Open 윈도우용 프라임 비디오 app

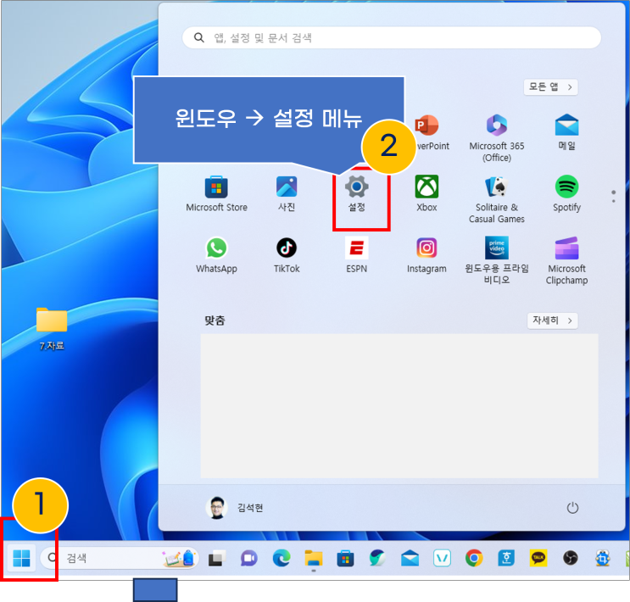tap(497, 260)
